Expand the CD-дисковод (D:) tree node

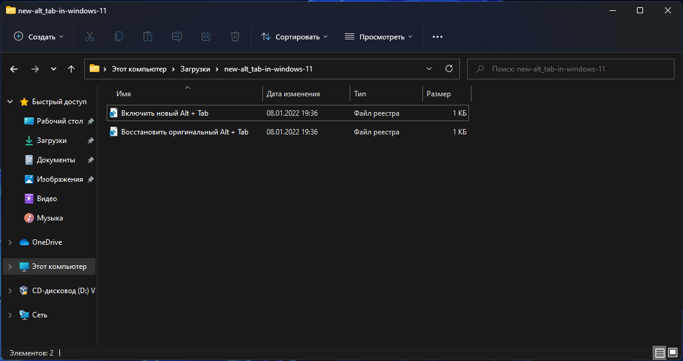tap(10, 291)
